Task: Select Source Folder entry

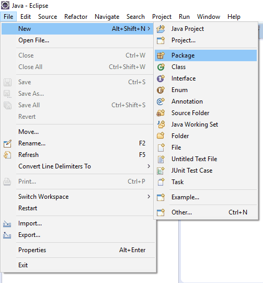Action: click(205, 113)
